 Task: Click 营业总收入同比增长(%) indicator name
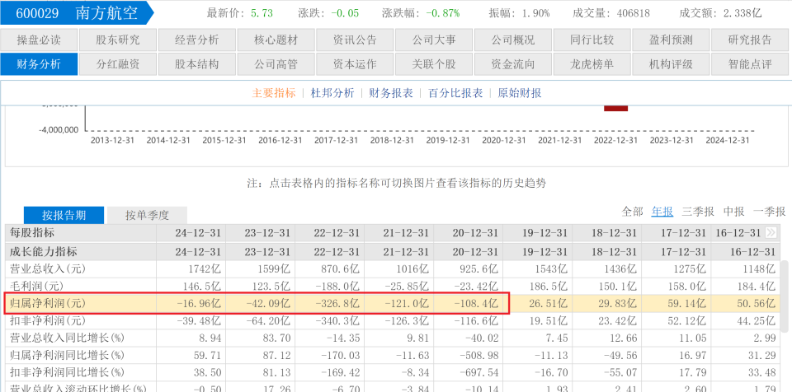point(67,338)
